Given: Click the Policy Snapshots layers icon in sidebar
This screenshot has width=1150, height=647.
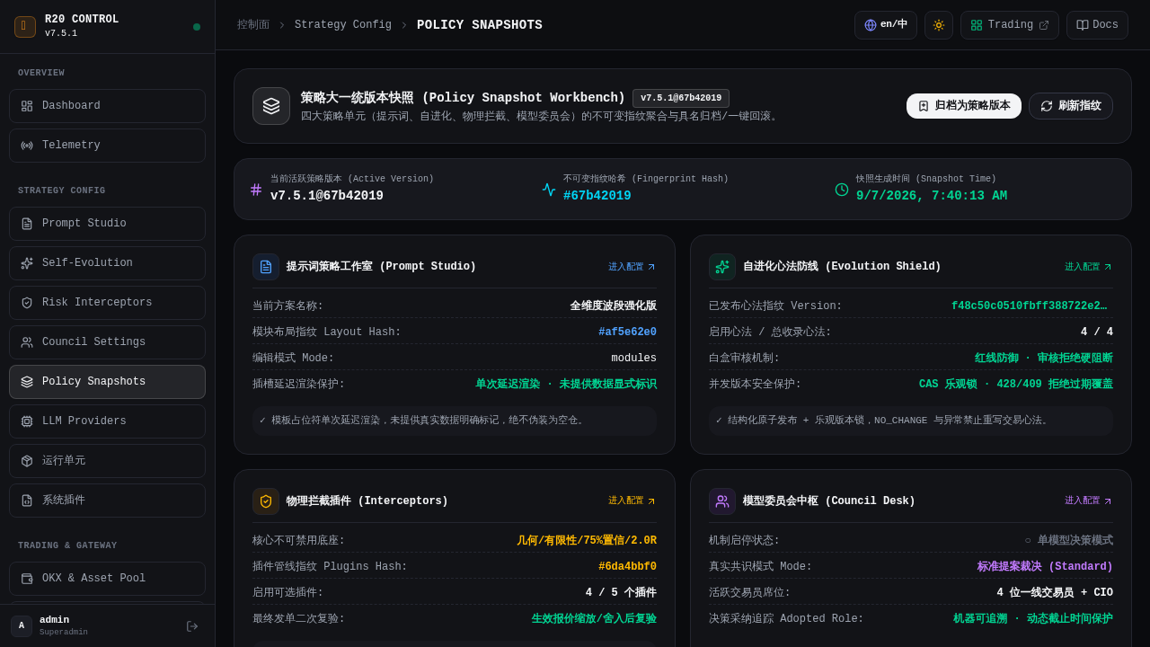Looking at the screenshot, I should (x=27, y=382).
